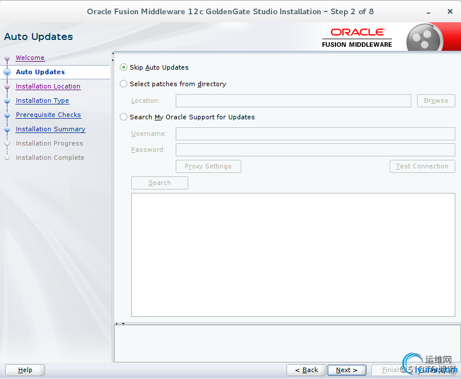Click the Installation Progress step label
This screenshot has width=461, height=379.
click(50, 143)
